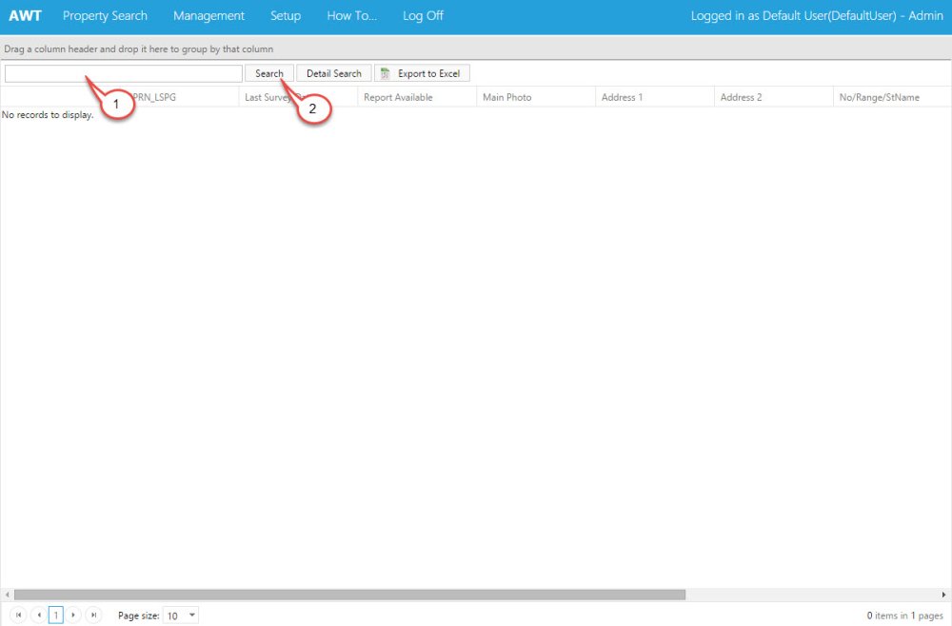Click horizontal scrollbar left arrow
Viewport: 952px width, 626px height.
click(7, 595)
